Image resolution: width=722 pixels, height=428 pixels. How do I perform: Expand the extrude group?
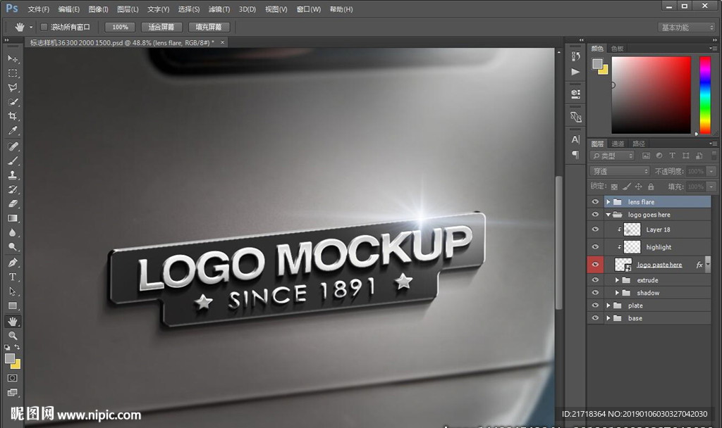click(x=617, y=280)
